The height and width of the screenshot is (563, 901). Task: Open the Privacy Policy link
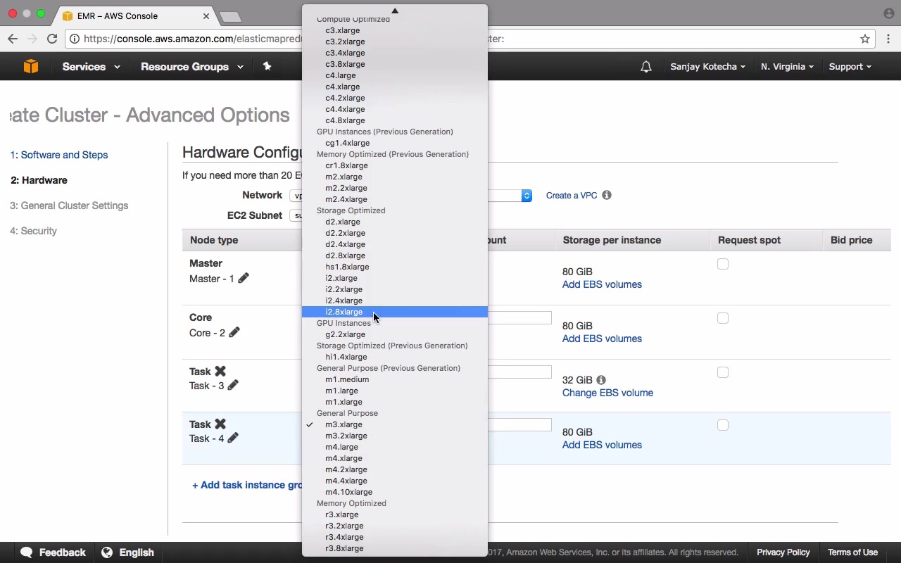(783, 552)
